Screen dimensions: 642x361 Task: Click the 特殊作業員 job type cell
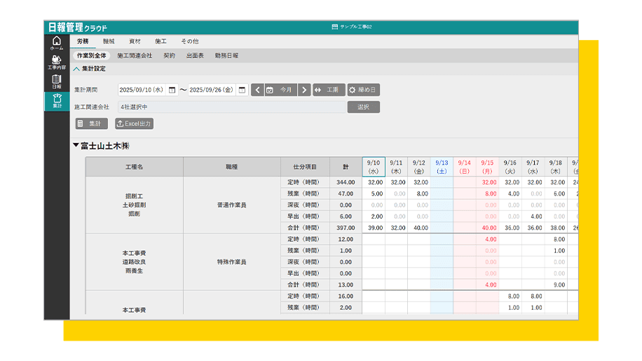pos(232,262)
